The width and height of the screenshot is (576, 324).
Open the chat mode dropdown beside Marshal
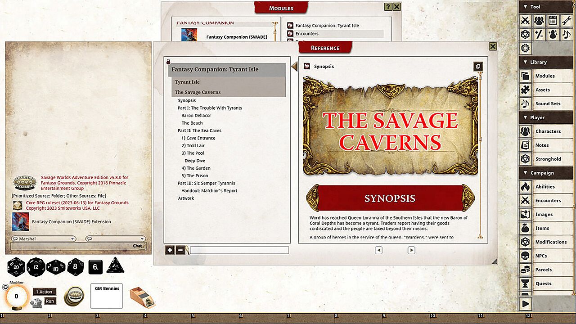coord(116,239)
